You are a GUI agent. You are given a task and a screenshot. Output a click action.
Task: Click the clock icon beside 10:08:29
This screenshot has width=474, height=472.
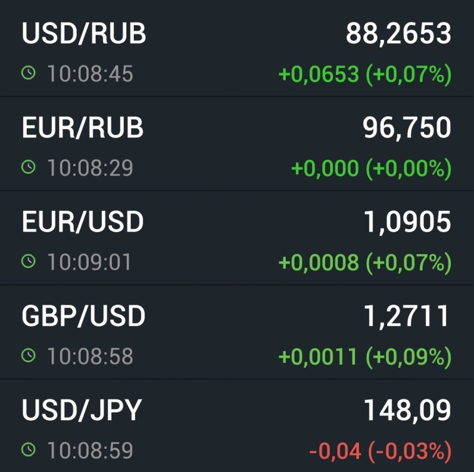[x=28, y=168]
